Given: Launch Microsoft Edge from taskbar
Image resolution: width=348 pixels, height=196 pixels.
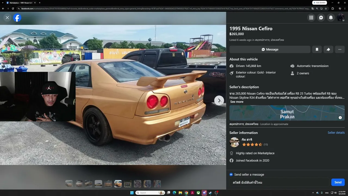Looking at the screenshot, I should pyautogui.click(x=174, y=193).
